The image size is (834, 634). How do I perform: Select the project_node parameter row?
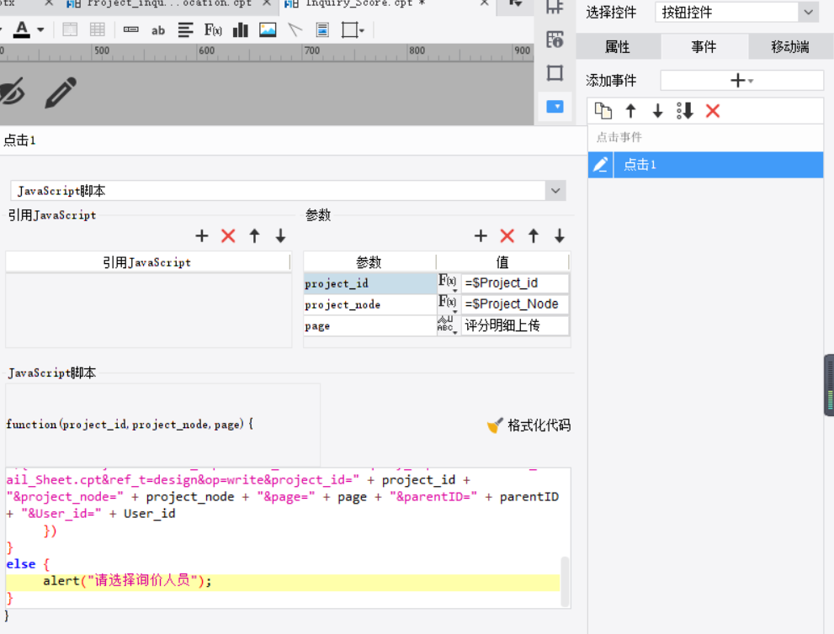coord(436,304)
